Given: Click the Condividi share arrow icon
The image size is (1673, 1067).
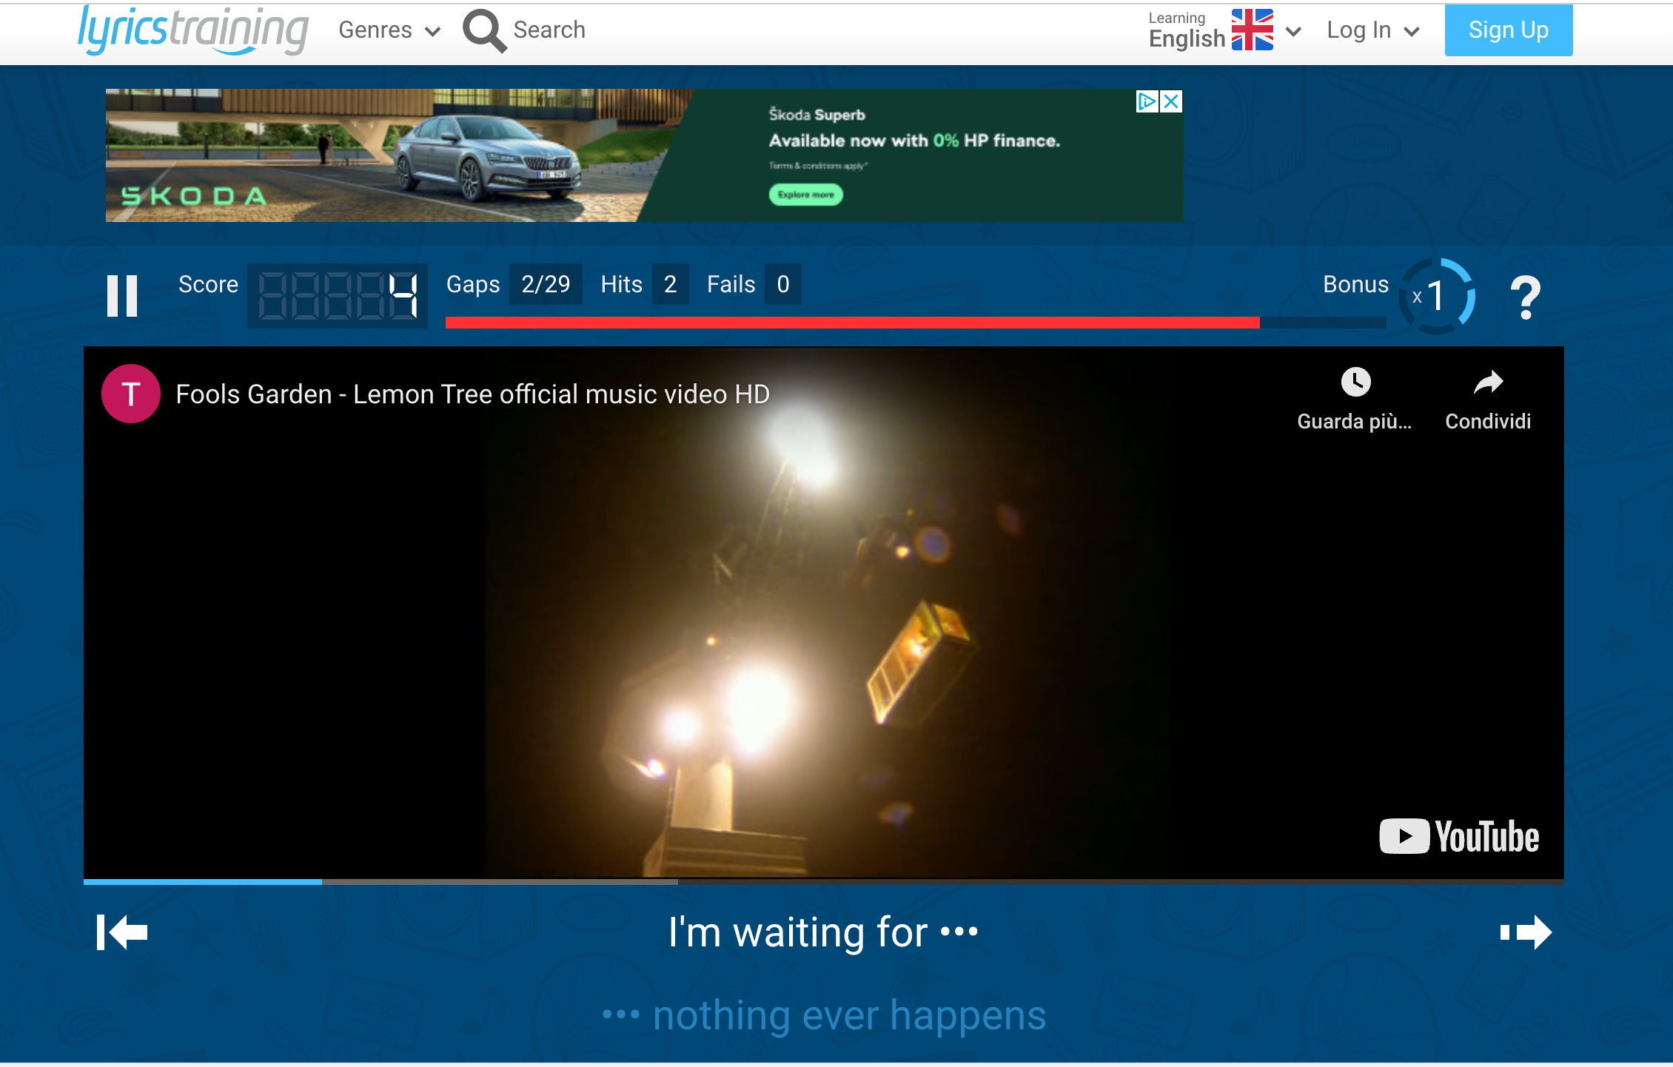Looking at the screenshot, I should point(1488,383).
